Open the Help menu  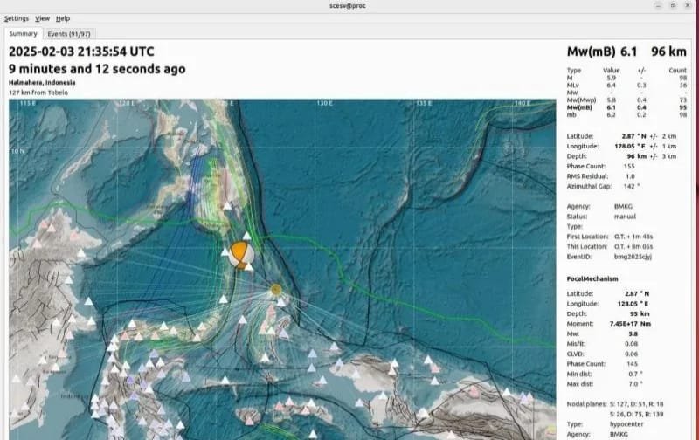click(x=63, y=18)
